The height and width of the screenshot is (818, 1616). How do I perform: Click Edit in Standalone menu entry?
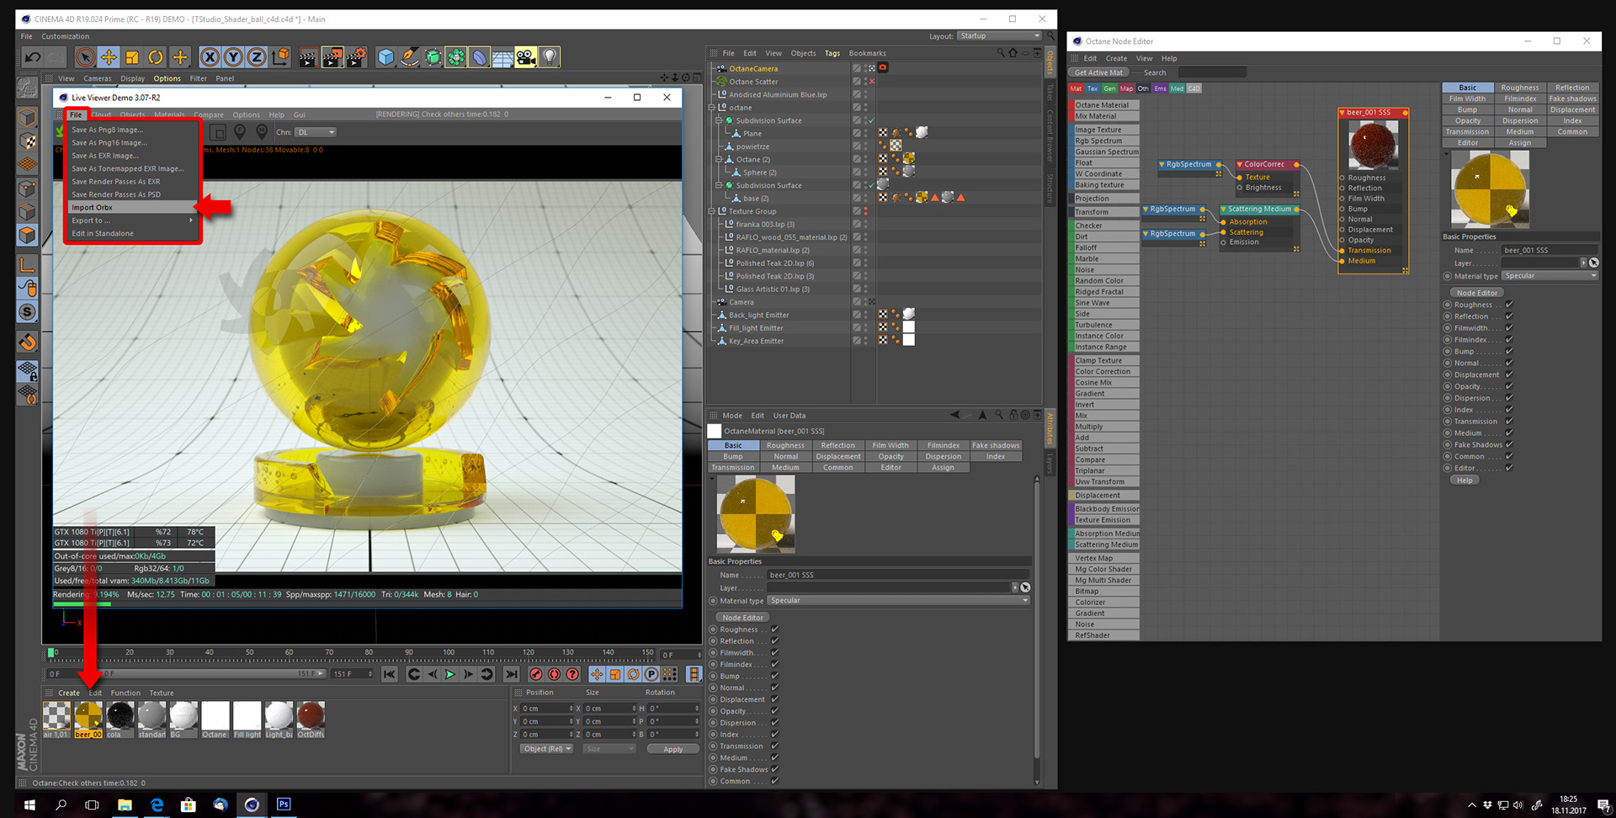point(132,233)
